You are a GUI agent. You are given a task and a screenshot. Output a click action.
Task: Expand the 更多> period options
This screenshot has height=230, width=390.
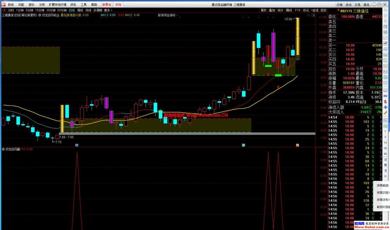[108, 10]
